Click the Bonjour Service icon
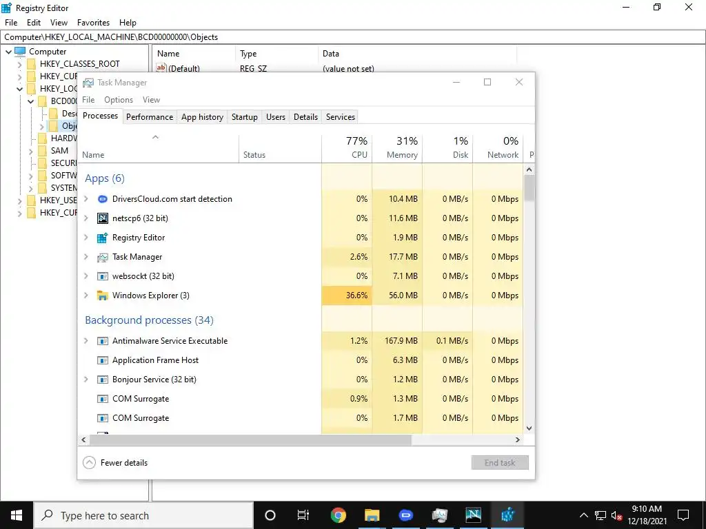Screen dimensions: 706x529 coord(103,380)
